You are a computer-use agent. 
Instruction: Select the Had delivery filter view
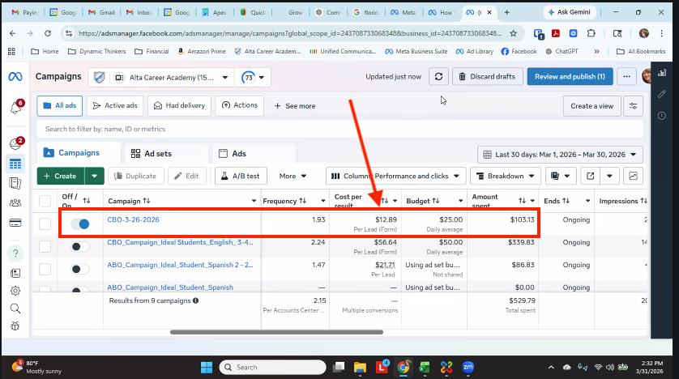179,106
